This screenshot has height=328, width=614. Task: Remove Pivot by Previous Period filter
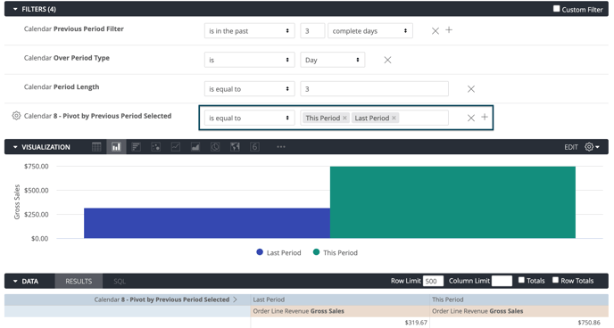(x=471, y=118)
